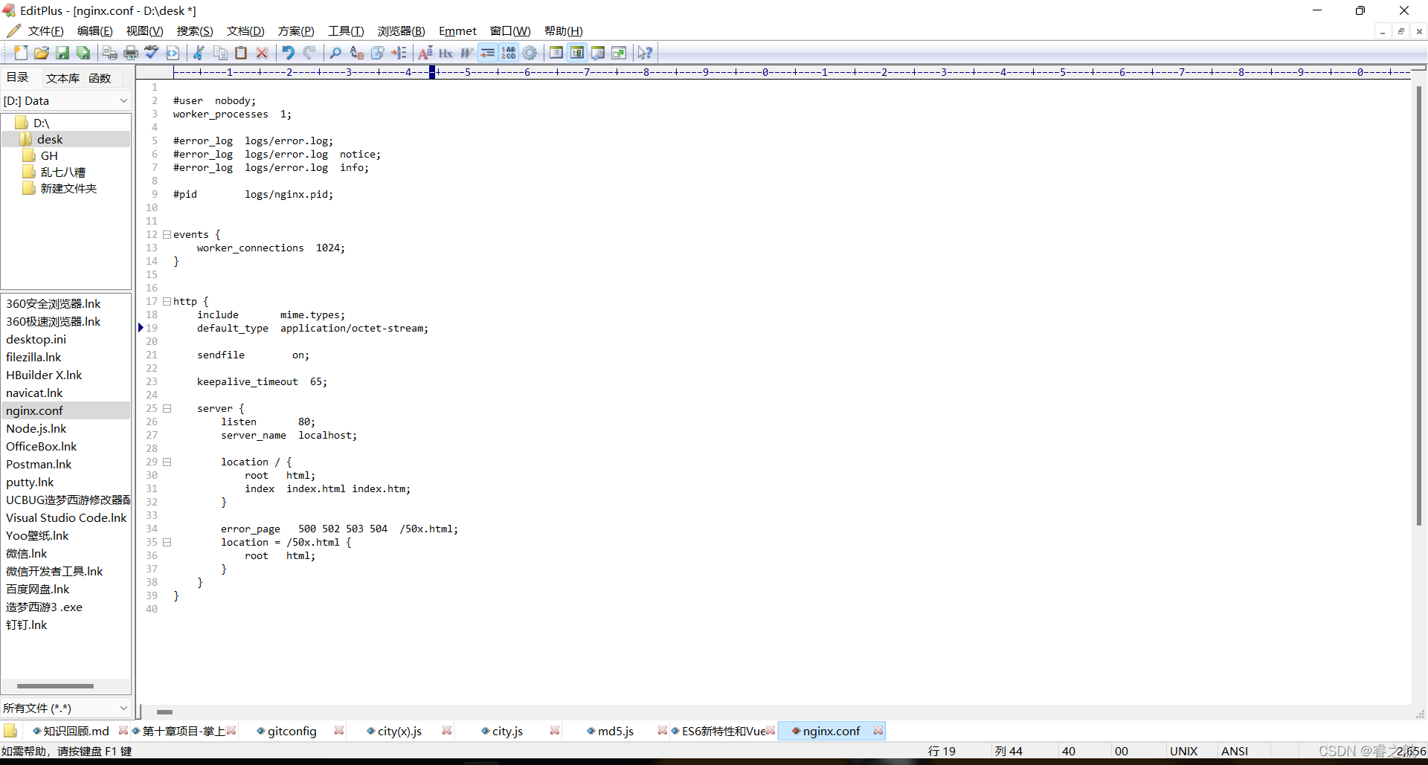Image resolution: width=1428 pixels, height=765 pixels.
Task: Collapse the events block fold marker
Action: [167, 235]
